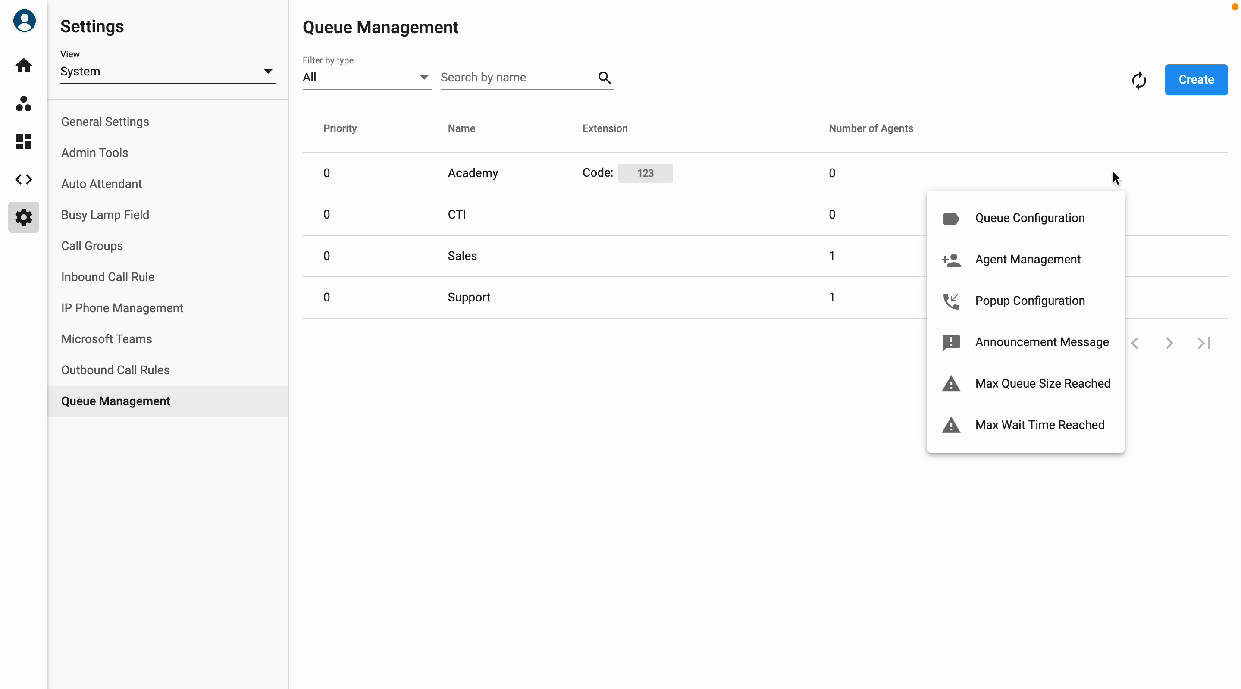Open Microsoft Teams settings
Screen dimensions: 1241x689
pyautogui.click(x=168, y=339)
